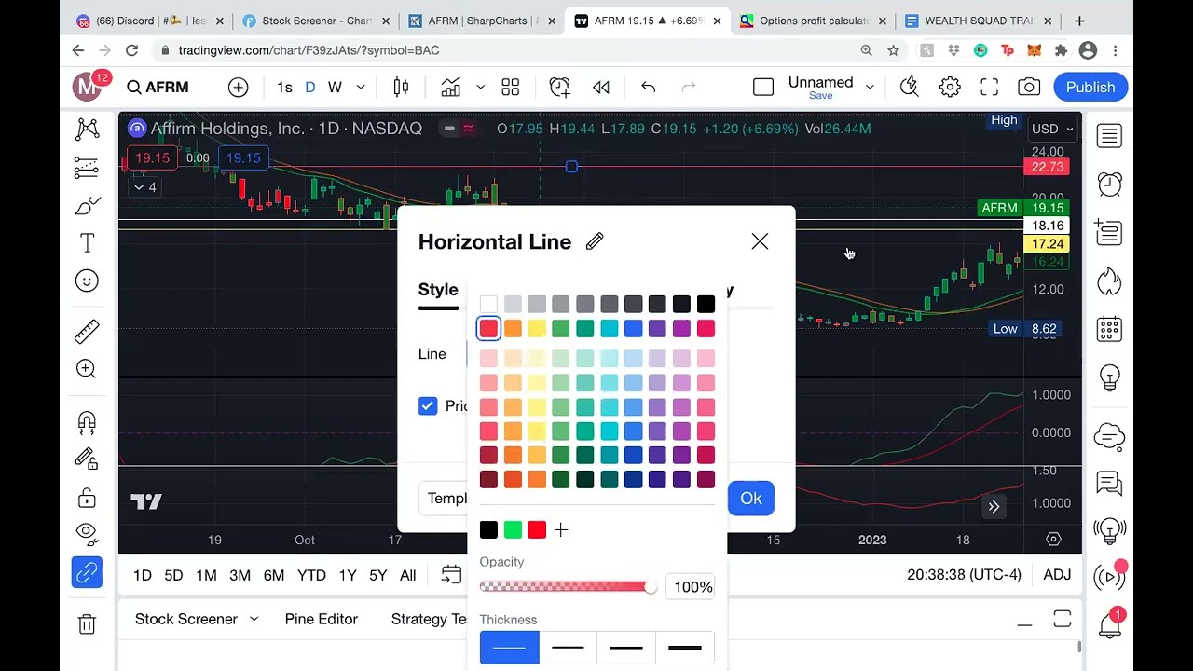Take a snapshot with camera icon
The width and height of the screenshot is (1193, 671).
point(1029,87)
